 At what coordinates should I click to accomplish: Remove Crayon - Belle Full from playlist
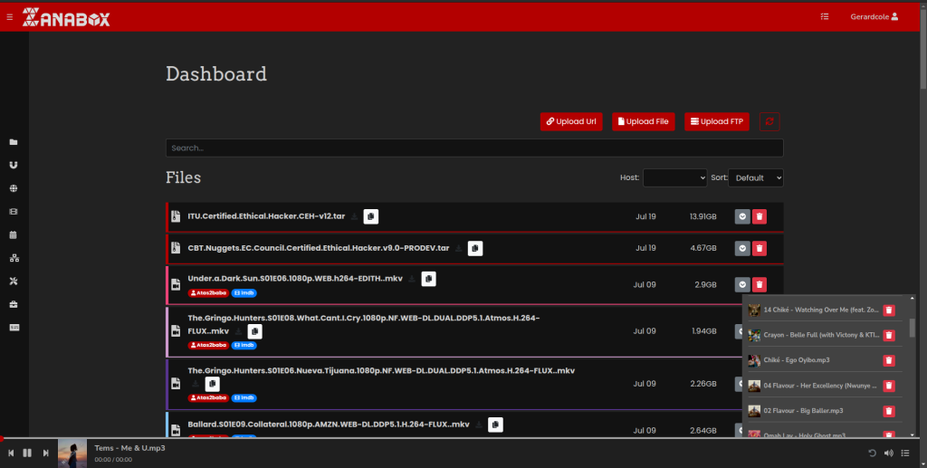(889, 335)
